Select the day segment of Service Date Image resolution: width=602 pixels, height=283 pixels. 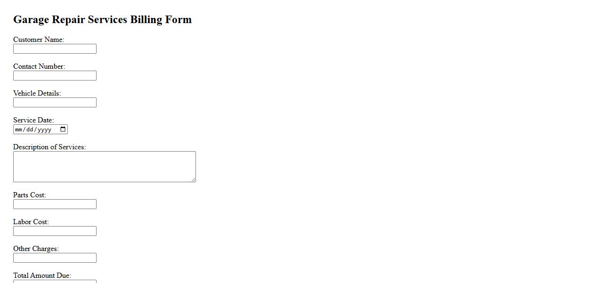click(30, 129)
